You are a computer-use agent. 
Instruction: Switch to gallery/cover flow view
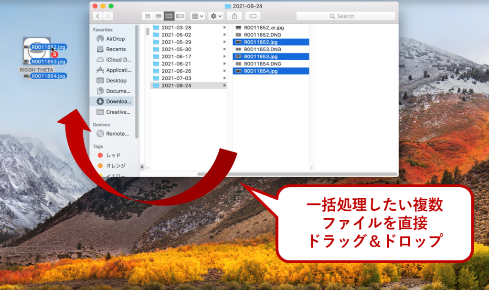(180, 16)
